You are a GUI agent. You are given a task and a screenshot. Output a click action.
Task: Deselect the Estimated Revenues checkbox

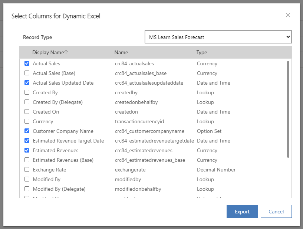(27, 150)
